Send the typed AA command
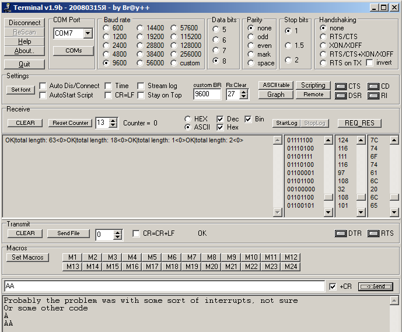This screenshot has height=332, width=402. pos(376,286)
